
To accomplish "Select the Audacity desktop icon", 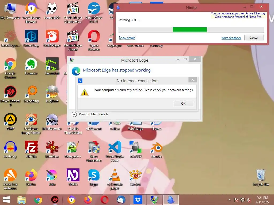I will click(10, 149).
